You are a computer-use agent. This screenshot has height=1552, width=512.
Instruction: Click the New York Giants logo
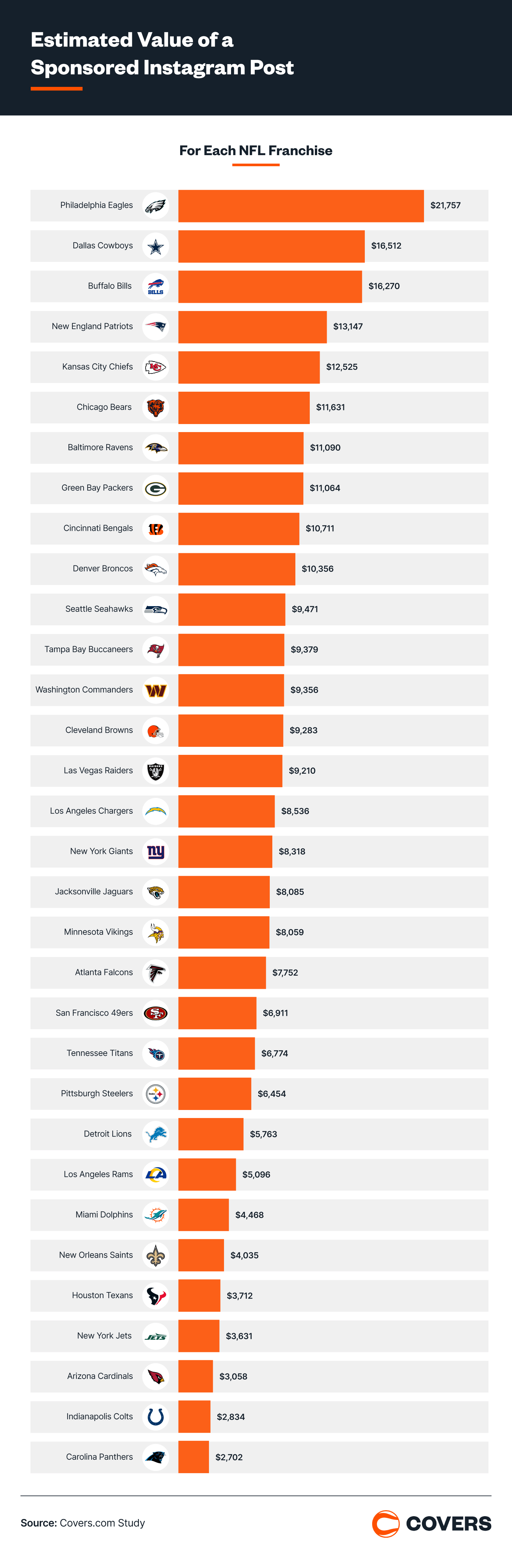click(x=155, y=852)
